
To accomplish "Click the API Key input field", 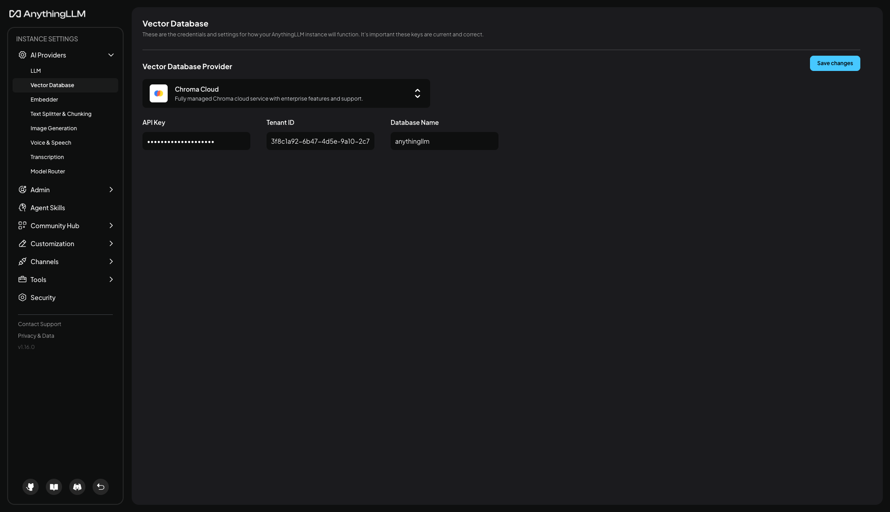I will [x=196, y=141].
